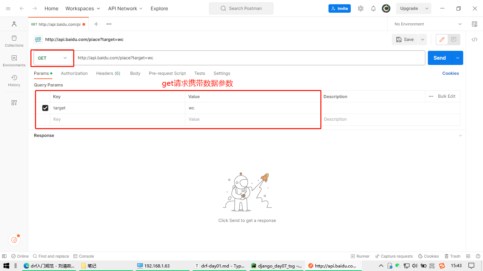This screenshot has width=483, height=271.
Task: Click the pencil edit mode icon
Action: click(442, 40)
